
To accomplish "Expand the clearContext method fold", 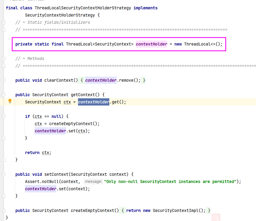I will coord(4,80).
